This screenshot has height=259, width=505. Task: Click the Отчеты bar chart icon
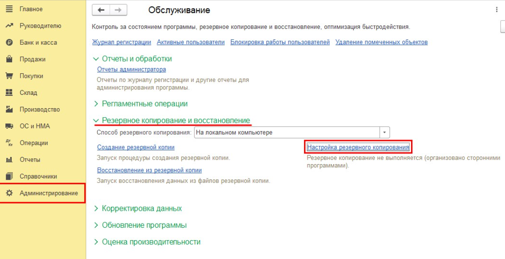click(x=9, y=160)
